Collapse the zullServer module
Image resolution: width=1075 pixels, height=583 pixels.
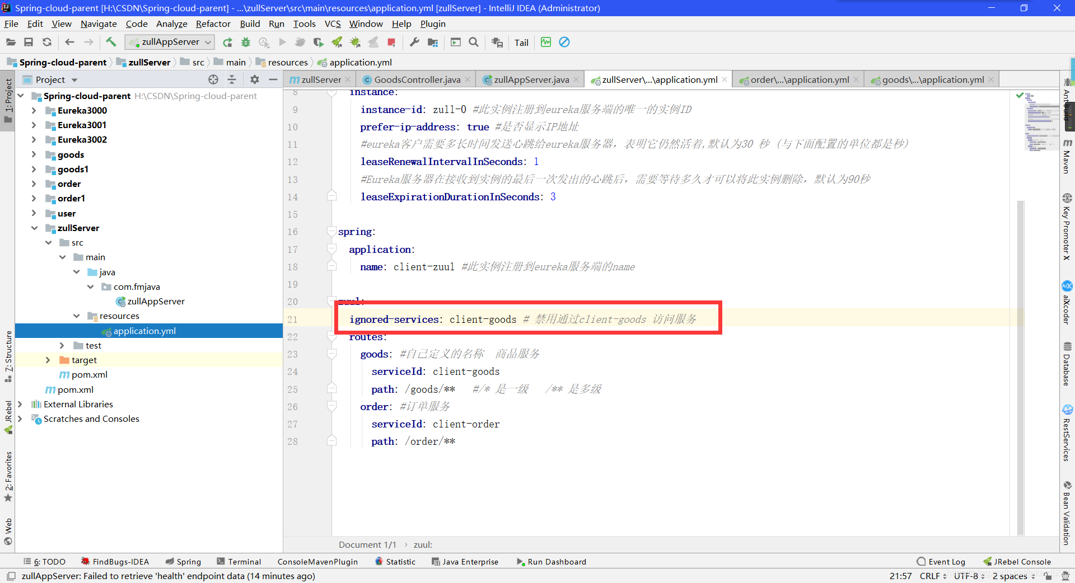coord(34,228)
